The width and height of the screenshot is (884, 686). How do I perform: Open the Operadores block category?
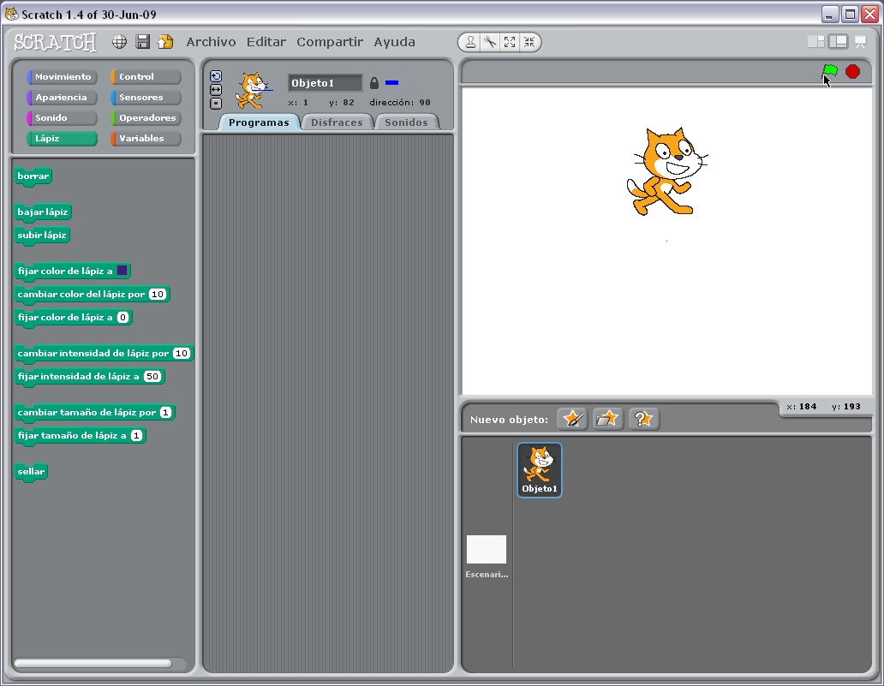(146, 118)
